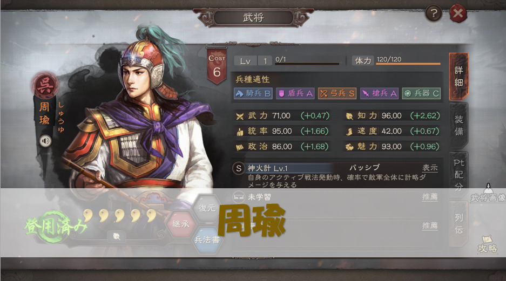
Task: Open the help question mark icon
Action: [434, 13]
